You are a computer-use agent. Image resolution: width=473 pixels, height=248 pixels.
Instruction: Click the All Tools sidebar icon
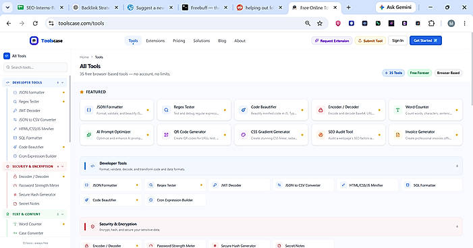coord(7,56)
